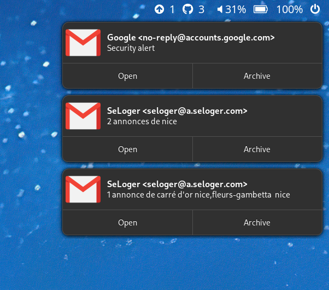Open GitHub notifications icon in top bar
Viewport: 329px width, 290px height.
[x=187, y=9]
